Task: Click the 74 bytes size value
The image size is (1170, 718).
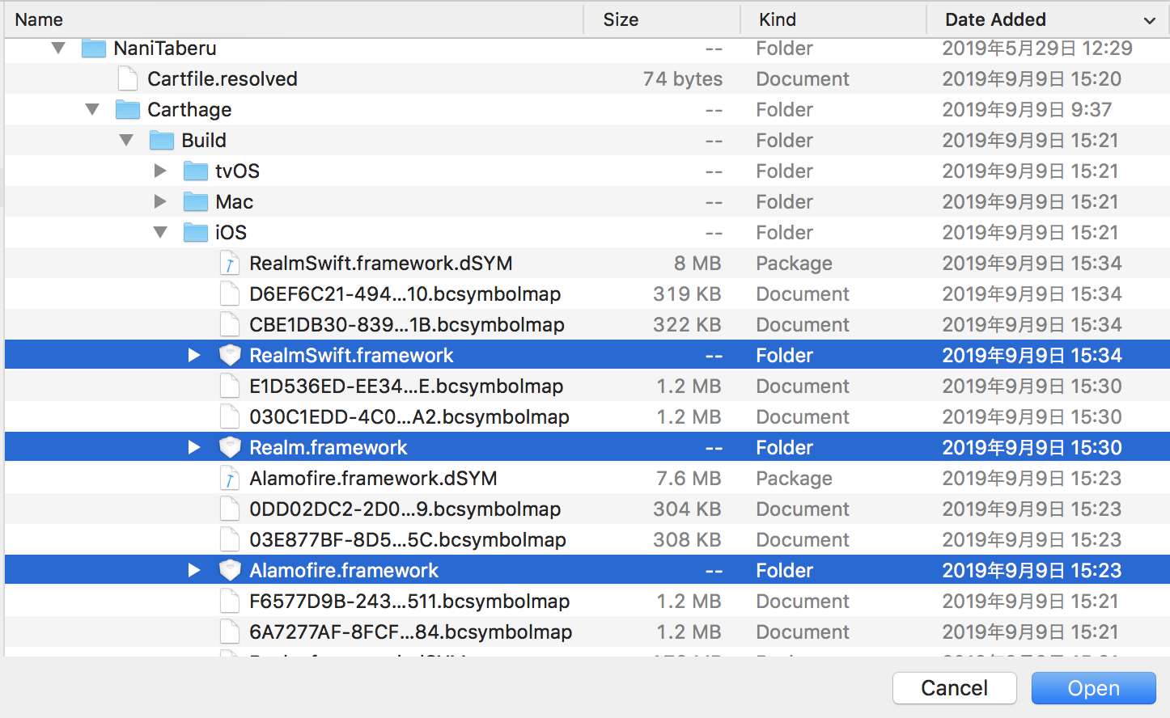Action: (x=683, y=78)
